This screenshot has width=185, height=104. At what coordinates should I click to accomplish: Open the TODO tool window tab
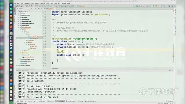(x=20, y=101)
